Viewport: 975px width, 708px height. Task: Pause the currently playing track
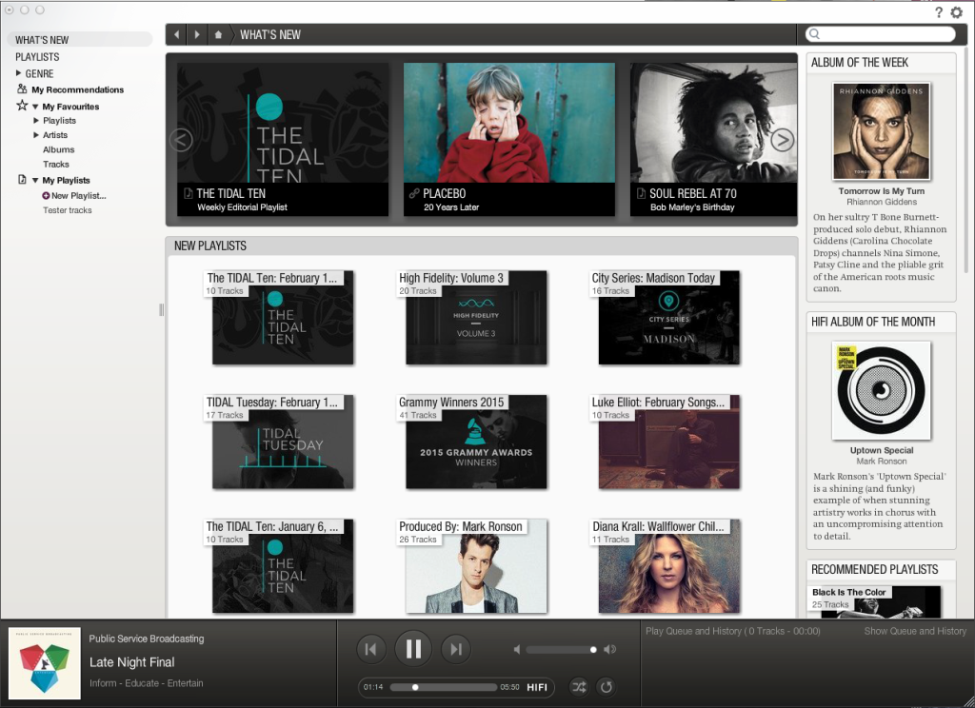413,649
